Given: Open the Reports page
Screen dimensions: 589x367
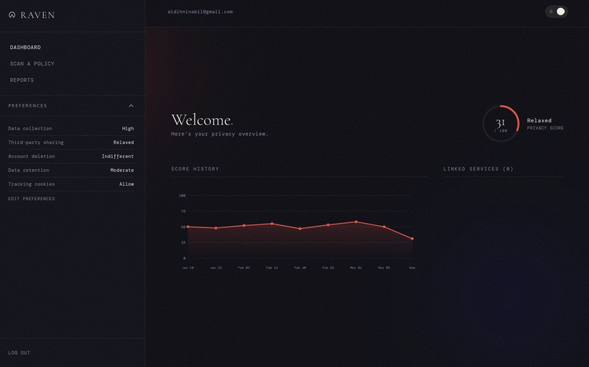Looking at the screenshot, I should tap(22, 80).
